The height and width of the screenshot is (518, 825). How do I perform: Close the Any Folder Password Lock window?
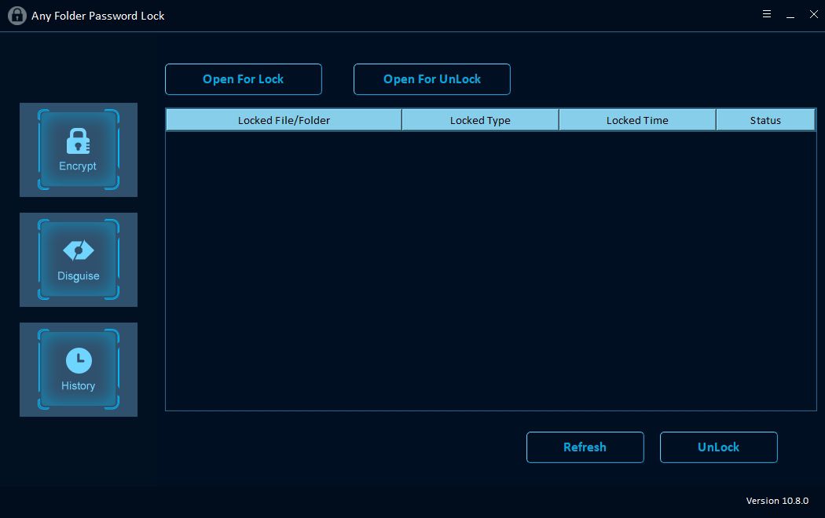[x=813, y=15]
